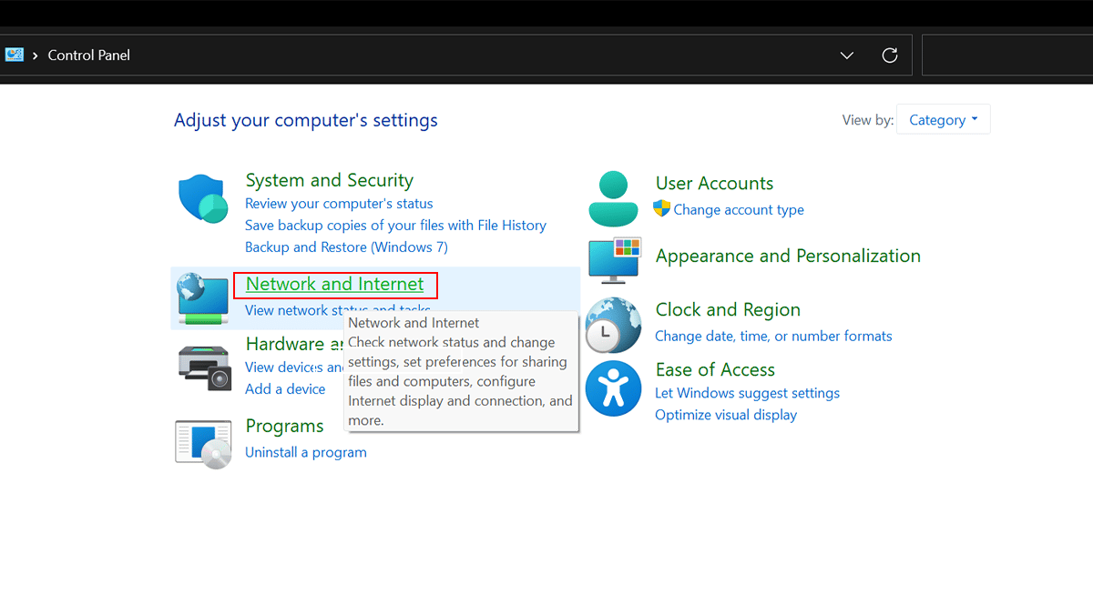Click the Hardware printer and camera icon
Screen dimensions: 1093x614
click(204, 367)
